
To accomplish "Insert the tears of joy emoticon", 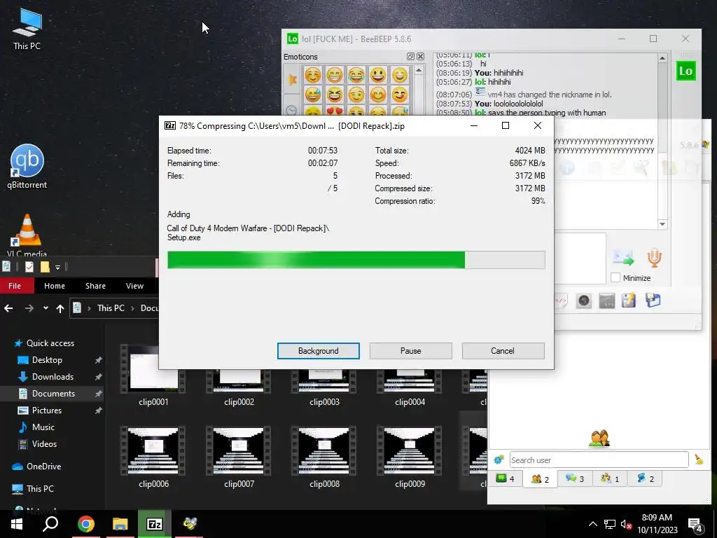I will [x=356, y=75].
